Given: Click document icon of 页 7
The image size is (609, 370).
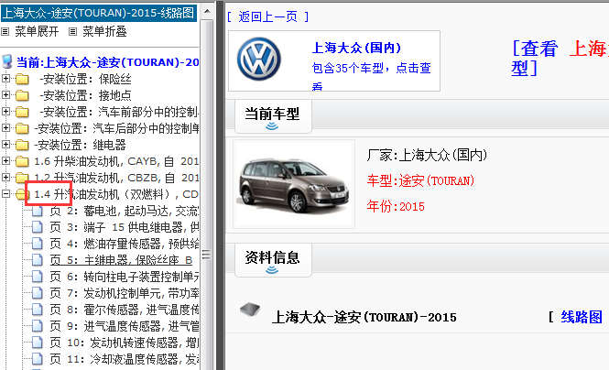Looking at the screenshot, I should [x=38, y=293].
